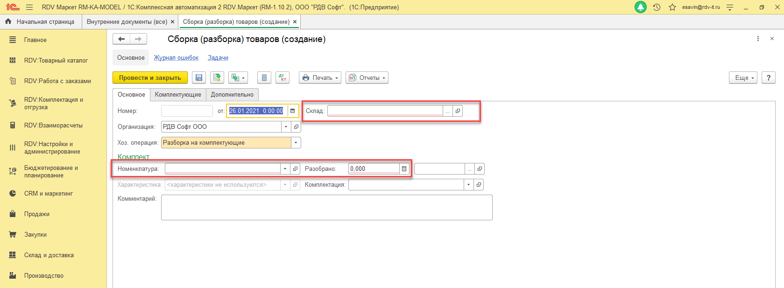This screenshot has height=288, width=784.
Task: Go back with the left arrow
Action: [121, 39]
